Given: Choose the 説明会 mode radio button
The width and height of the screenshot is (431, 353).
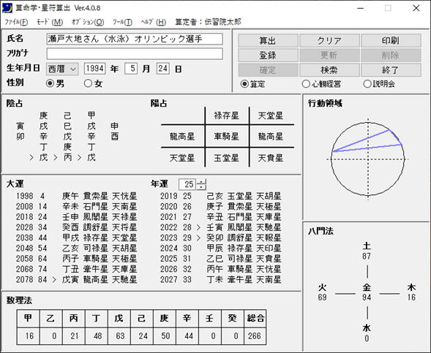Looking at the screenshot, I should 367,84.
